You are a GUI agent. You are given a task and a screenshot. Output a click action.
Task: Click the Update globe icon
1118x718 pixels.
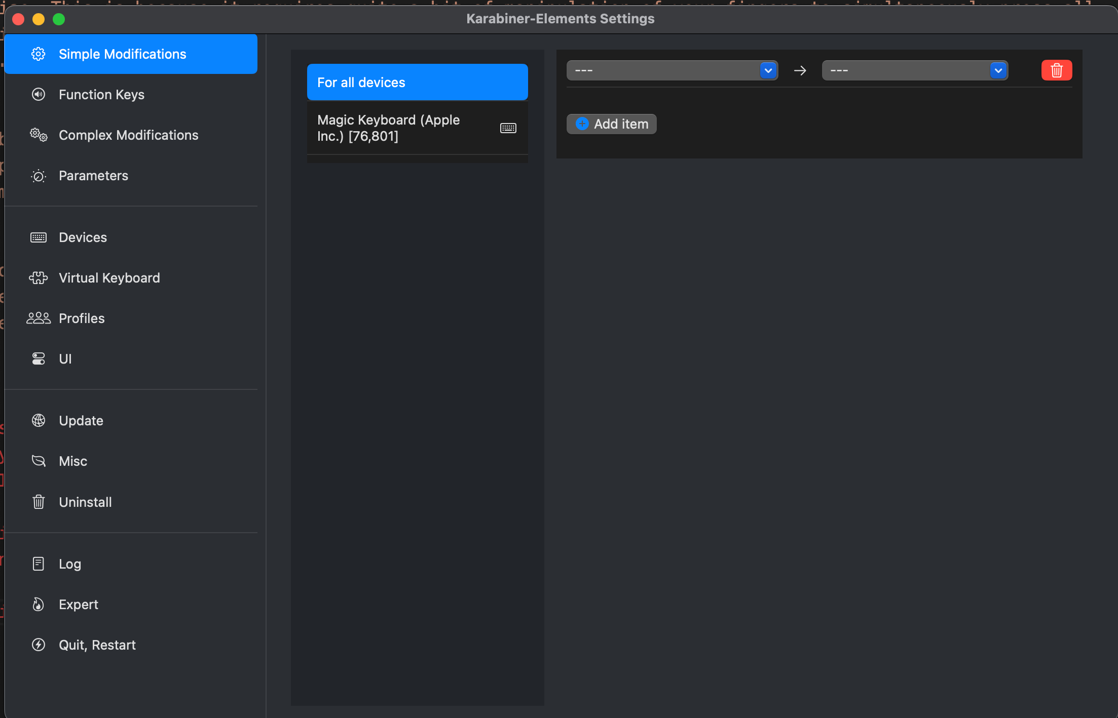coord(39,421)
